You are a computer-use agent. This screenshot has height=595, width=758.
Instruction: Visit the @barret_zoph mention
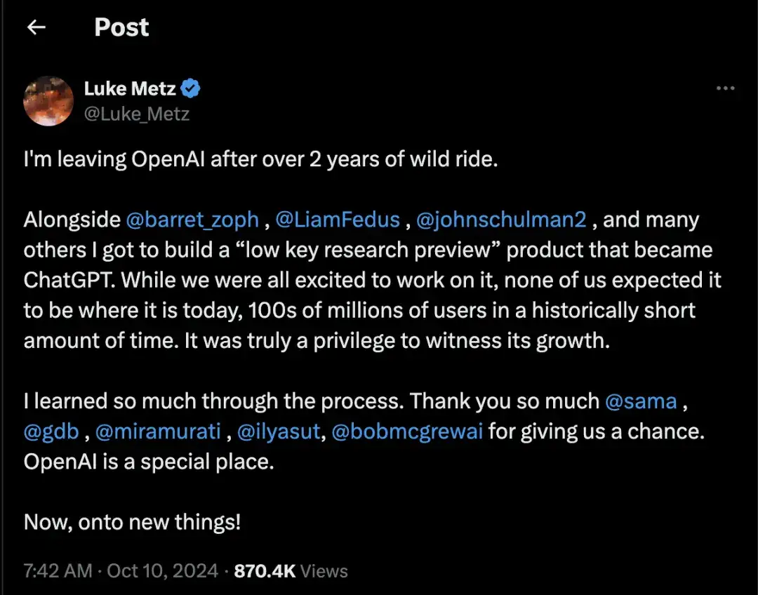[192, 220]
